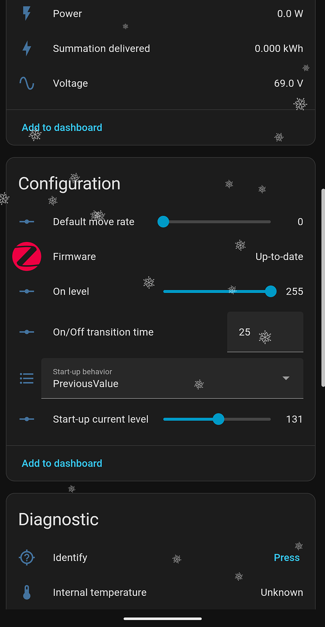Click the On/Off transition time input field
Viewport: 325px width, 627px height.
265,332
